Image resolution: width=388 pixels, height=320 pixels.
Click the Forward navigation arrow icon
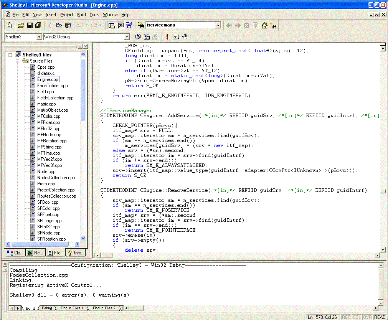[238, 25]
